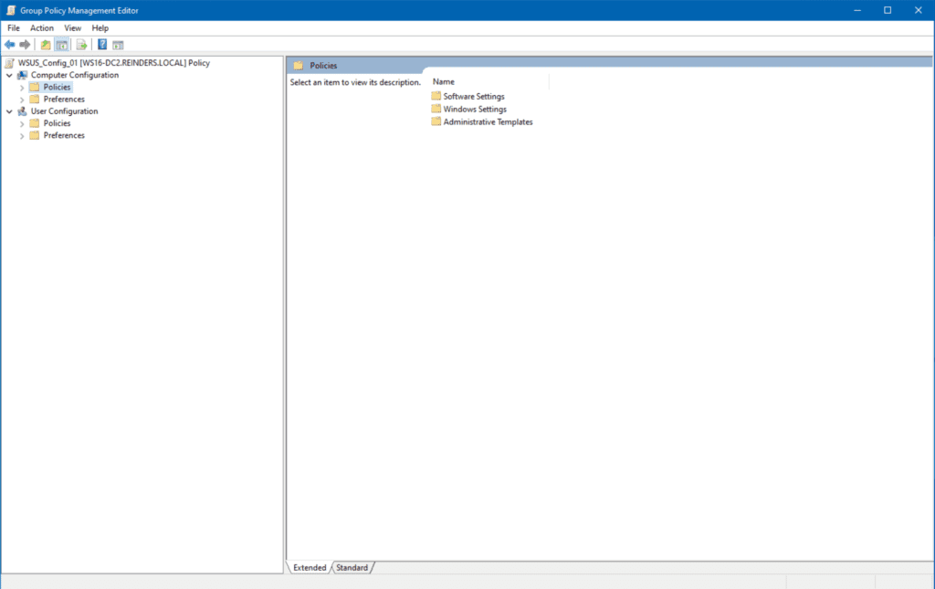This screenshot has width=935, height=589.
Task: Switch to the Standard tab
Action: pyautogui.click(x=352, y=567)
